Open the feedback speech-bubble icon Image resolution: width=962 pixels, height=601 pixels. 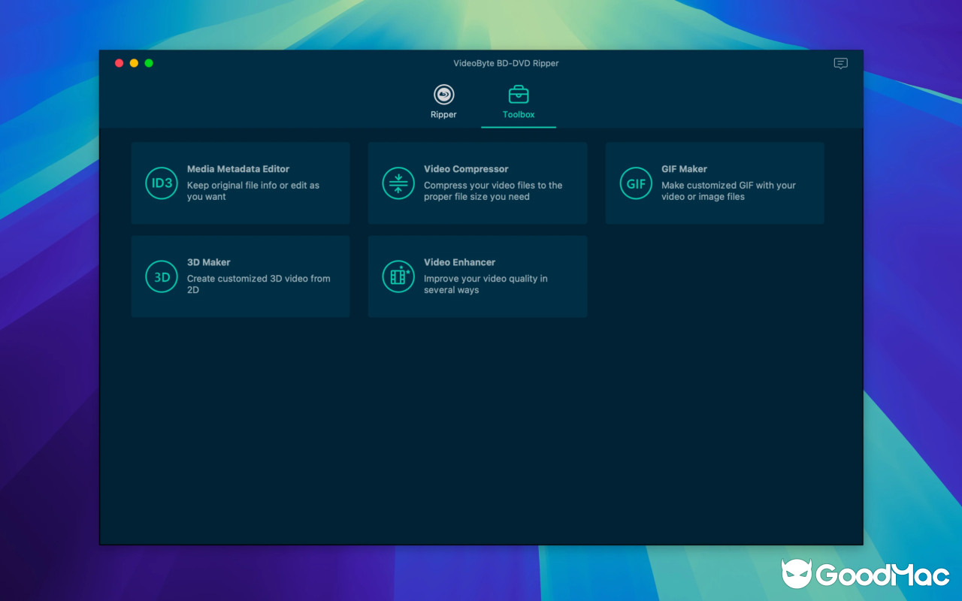(840, 64)
